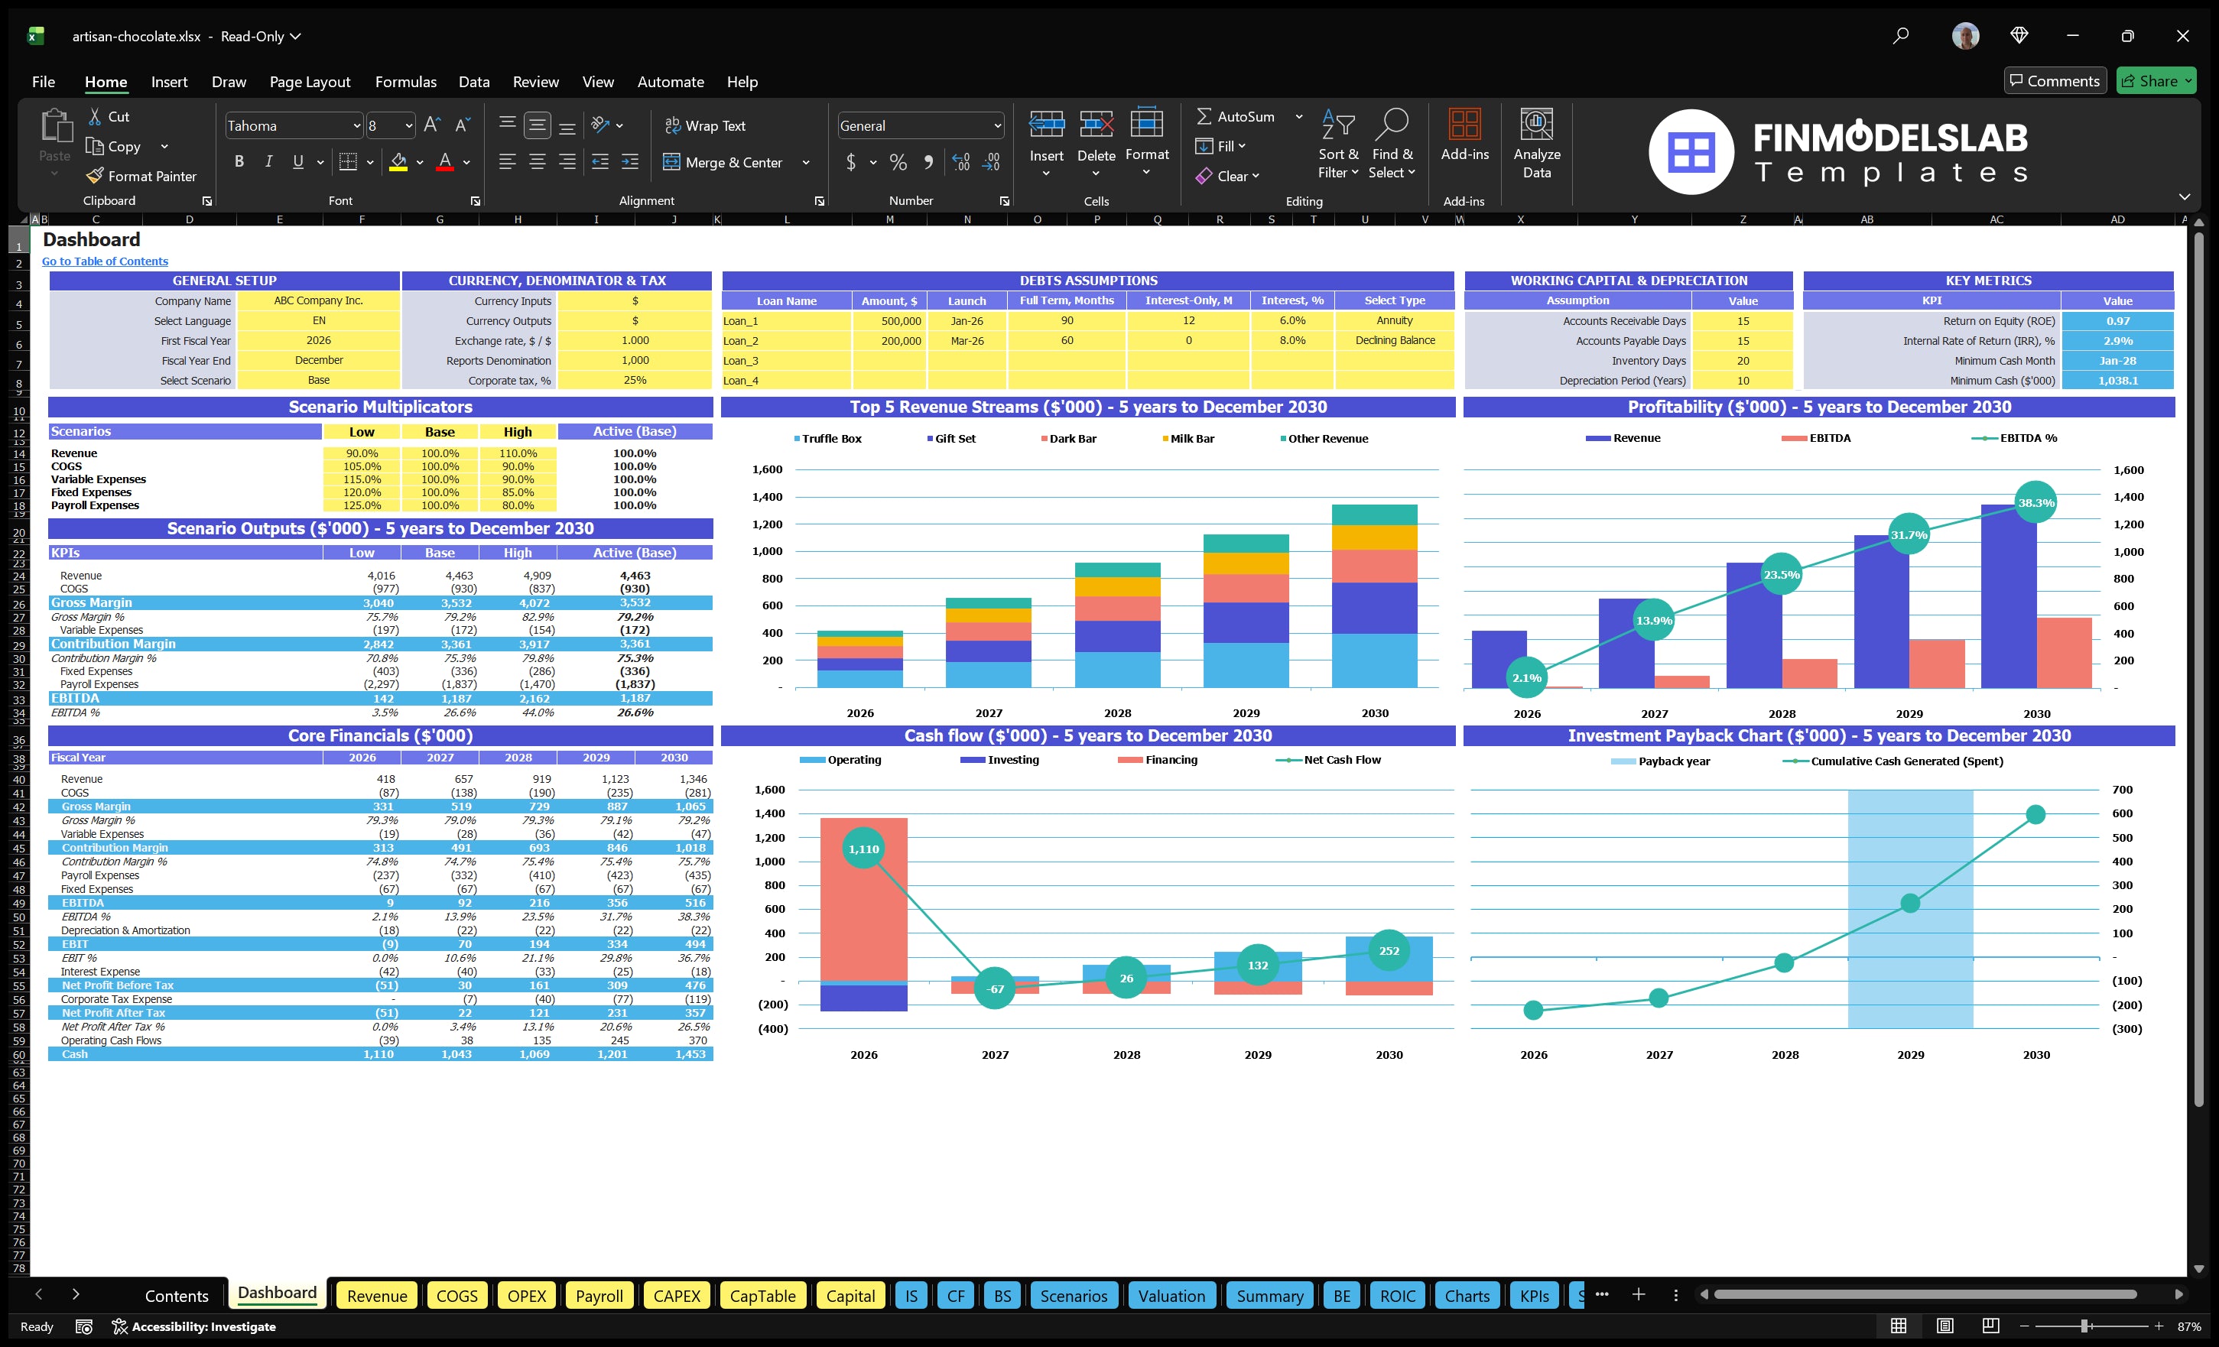Open the Analyze Data pane

point(1536,144)
